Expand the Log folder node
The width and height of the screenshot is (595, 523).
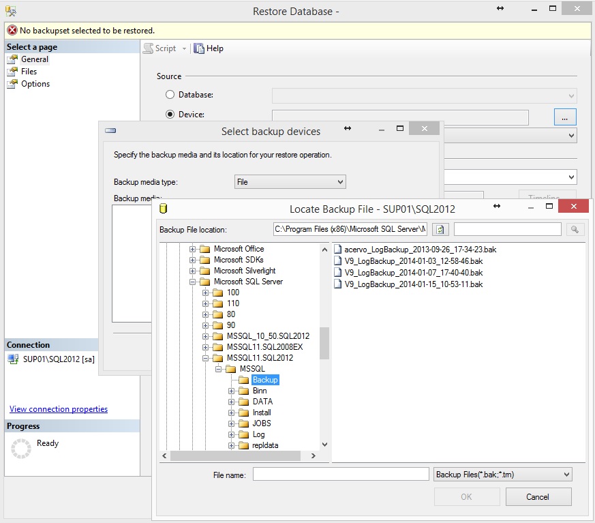(x=231, y=434)
